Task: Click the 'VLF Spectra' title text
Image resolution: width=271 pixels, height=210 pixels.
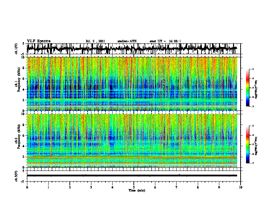Action: click(39, 41)
